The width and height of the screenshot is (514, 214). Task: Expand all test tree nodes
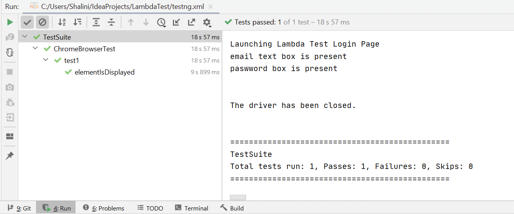[x=96, y=22]
